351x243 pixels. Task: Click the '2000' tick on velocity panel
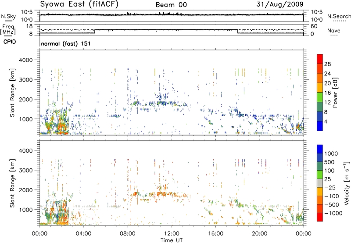click(x=26, y=190)
